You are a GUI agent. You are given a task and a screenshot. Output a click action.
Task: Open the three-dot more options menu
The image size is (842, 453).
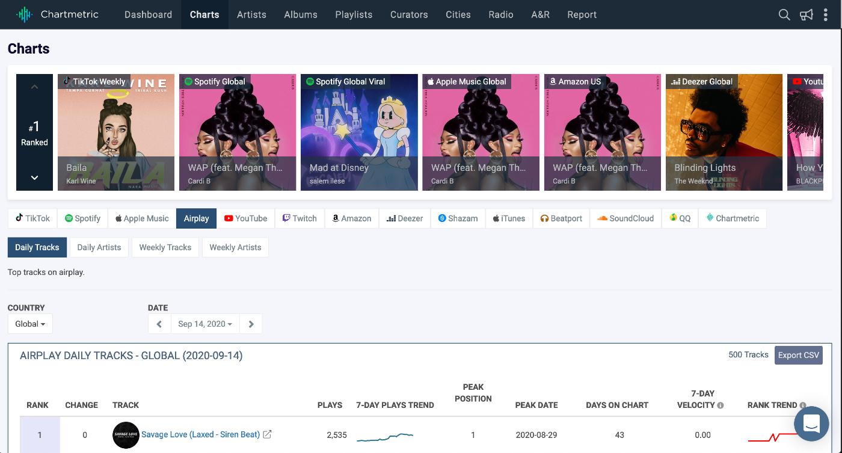click(826, 14)
